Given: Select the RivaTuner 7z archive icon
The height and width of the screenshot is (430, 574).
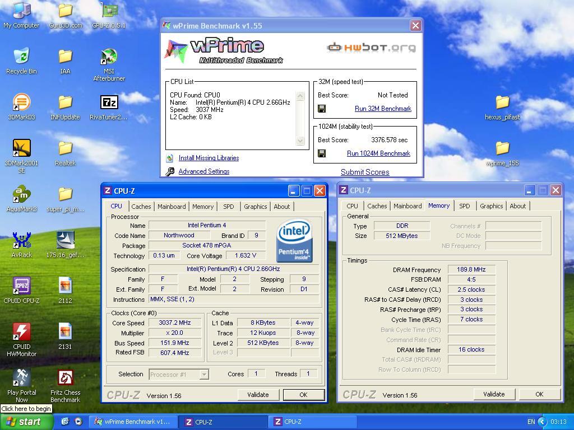Looking at the screenshot, I should click(109, 106).
